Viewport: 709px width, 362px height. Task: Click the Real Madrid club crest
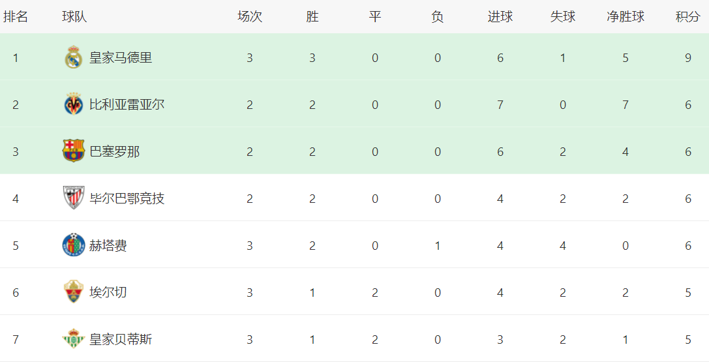(73, 58)
